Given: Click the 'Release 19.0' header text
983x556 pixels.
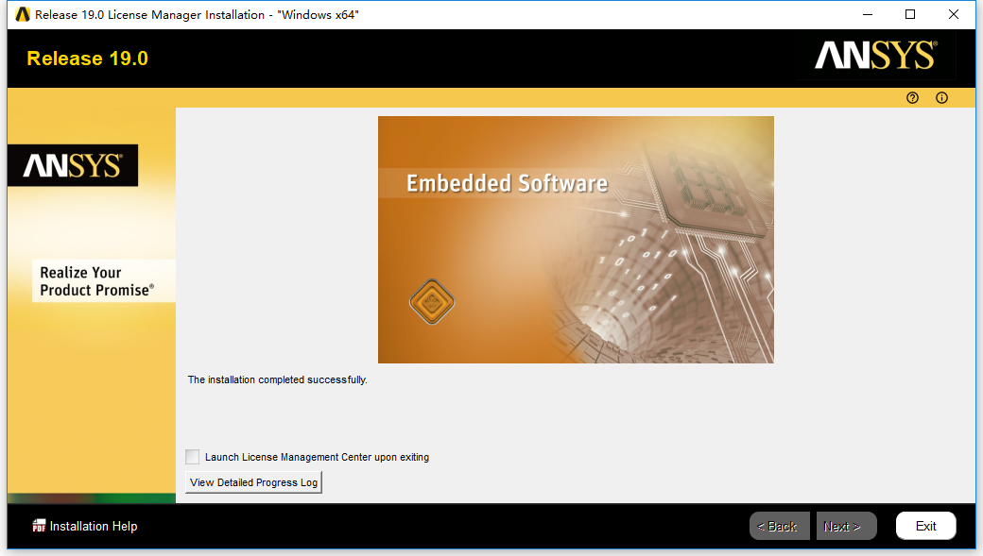Looking at the screenshot, I should tap(88, 59).
